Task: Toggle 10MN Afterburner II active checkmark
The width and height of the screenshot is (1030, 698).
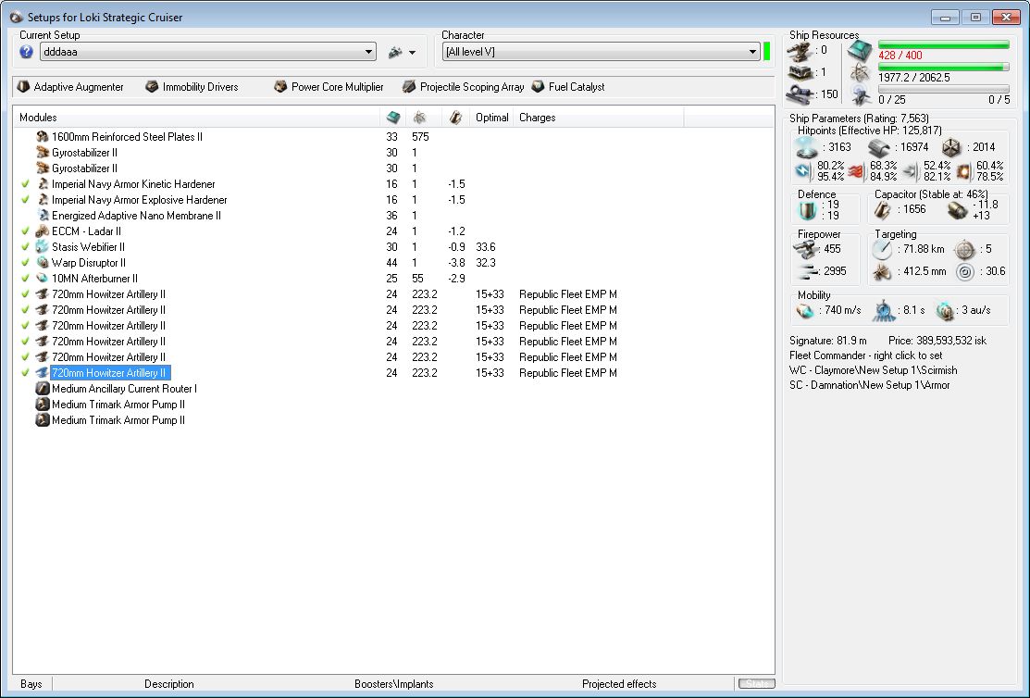Action: pyautogui.click(x=26, y=279)
